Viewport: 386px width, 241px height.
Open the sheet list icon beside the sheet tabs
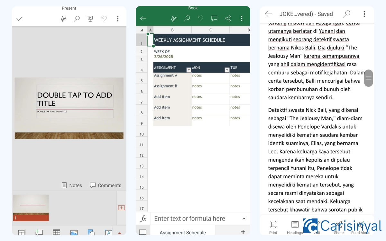click(x=143, y=233)
